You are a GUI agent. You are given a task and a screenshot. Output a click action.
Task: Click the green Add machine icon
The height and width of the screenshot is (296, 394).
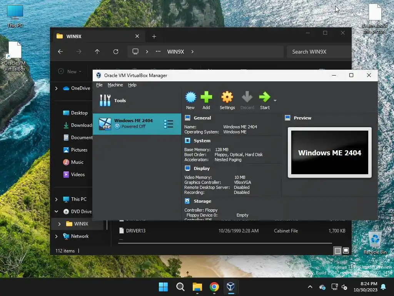206,100
